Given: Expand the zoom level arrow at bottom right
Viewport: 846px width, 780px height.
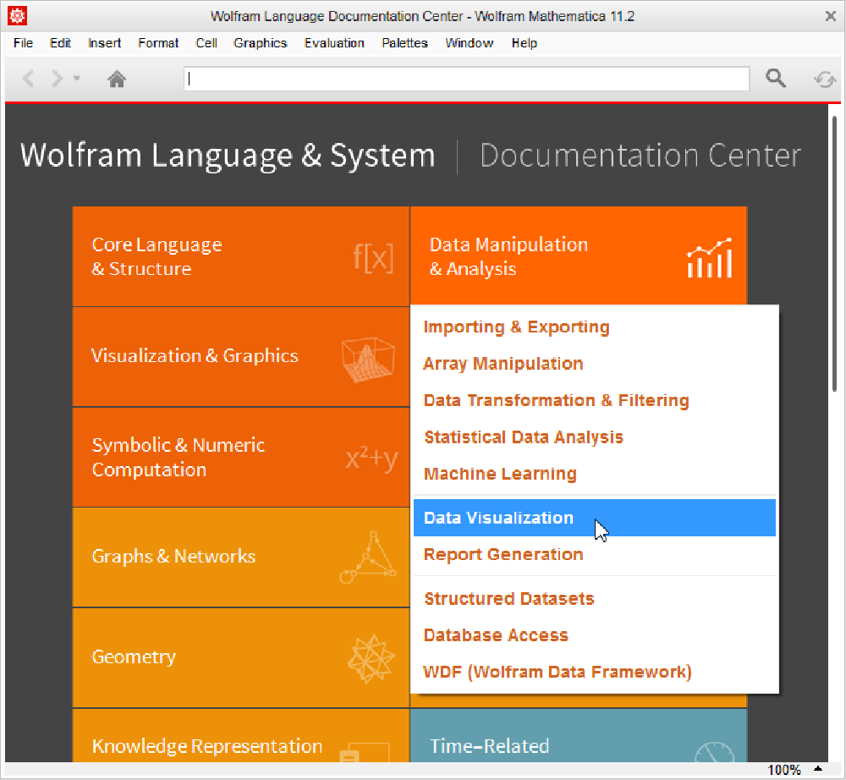Looking at the screenshot, I should [818, 769].
